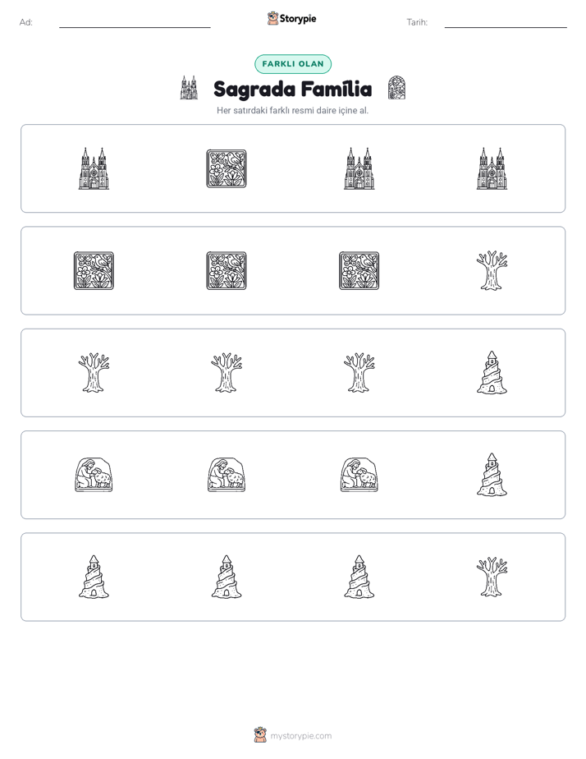Viewport: 586px width, 759px height.
Task: Click the last cathedral in row one
Action: [492, 168]
